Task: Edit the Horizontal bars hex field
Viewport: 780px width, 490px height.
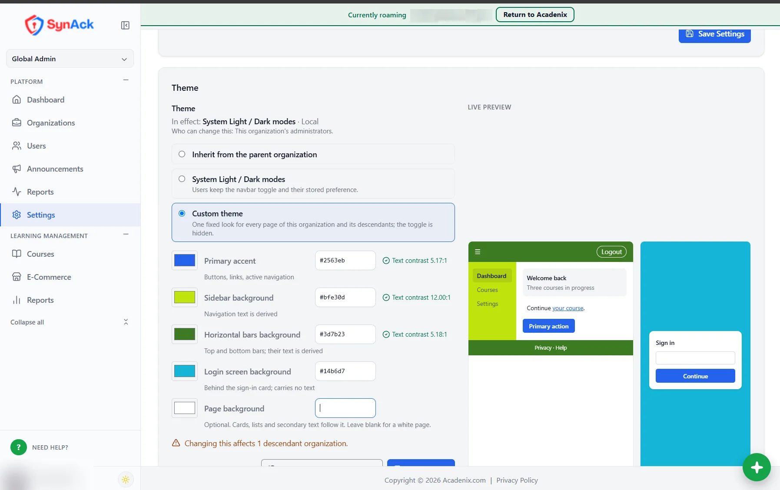Action: 345,334
